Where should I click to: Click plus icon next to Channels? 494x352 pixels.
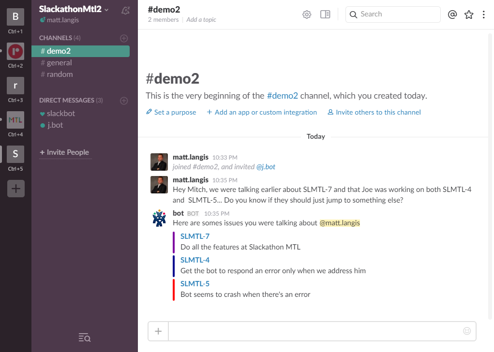tap(124, 38)
